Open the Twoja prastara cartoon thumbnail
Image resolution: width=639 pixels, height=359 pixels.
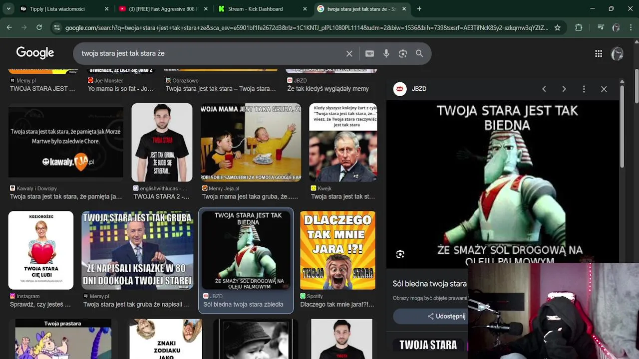point(63,339)
